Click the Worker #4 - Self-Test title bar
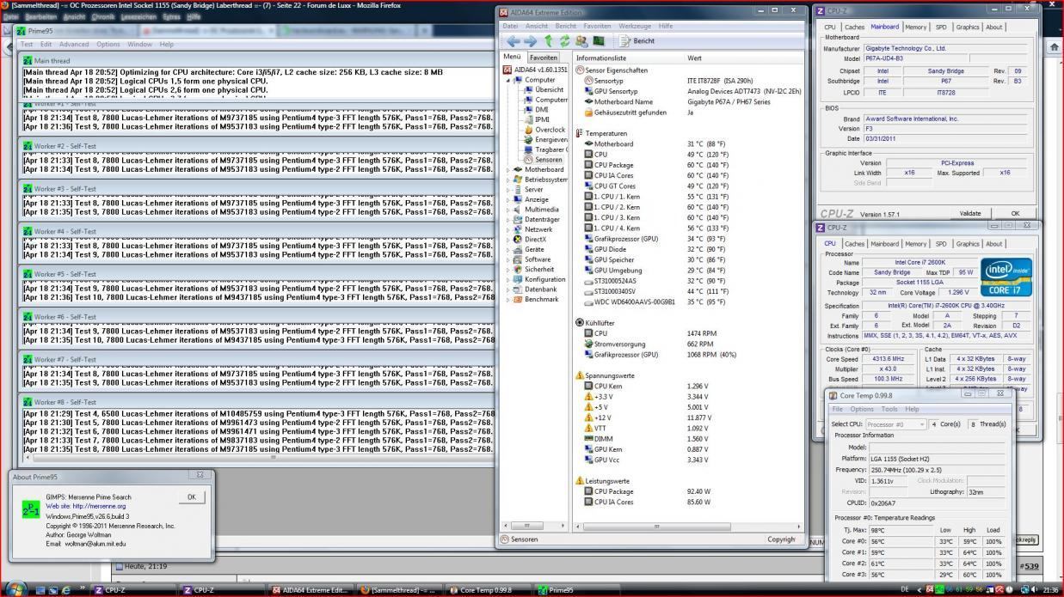 click(258, 231)
